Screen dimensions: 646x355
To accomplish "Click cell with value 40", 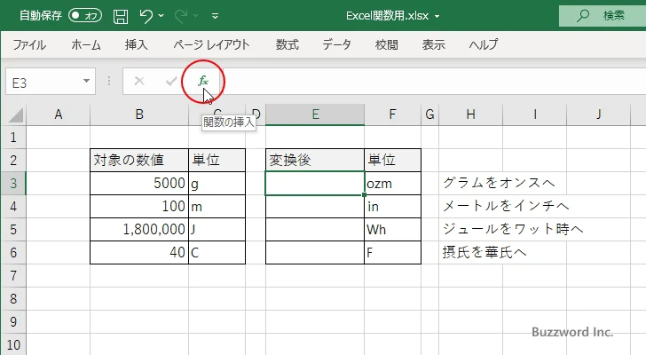I will pyautogui.click(x=139, y=252).
